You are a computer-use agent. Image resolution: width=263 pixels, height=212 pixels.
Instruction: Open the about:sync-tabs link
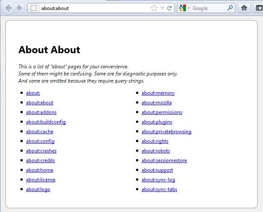coord(159,189)
